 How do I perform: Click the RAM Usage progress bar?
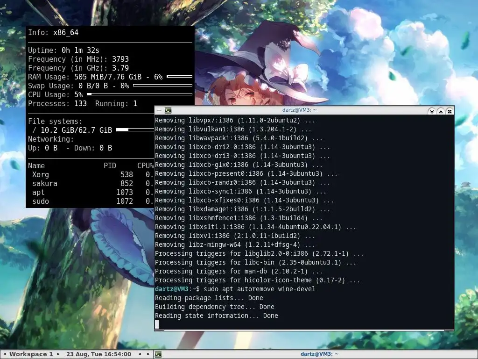(180, 76)
